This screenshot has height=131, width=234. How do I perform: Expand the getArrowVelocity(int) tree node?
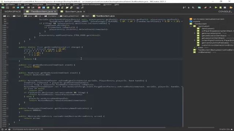tap(195, 33)
